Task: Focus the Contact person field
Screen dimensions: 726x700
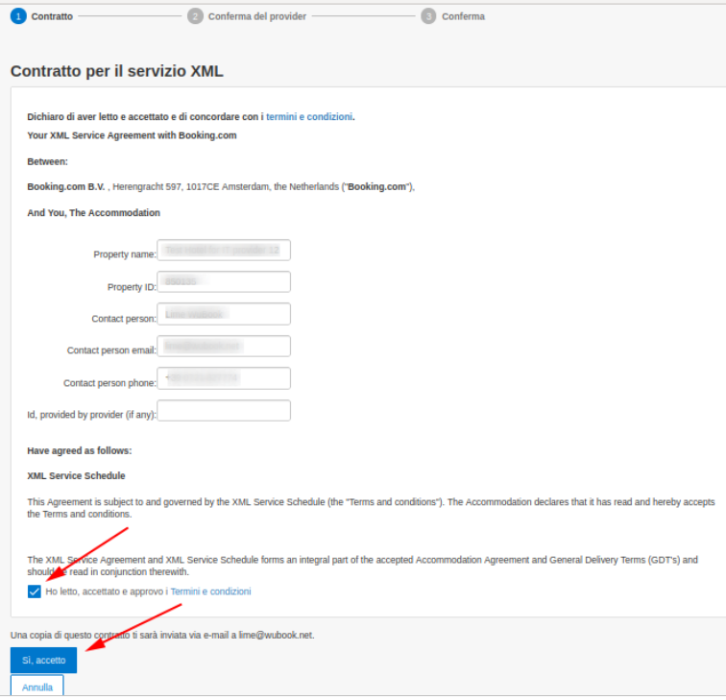Action: (224, 314)
